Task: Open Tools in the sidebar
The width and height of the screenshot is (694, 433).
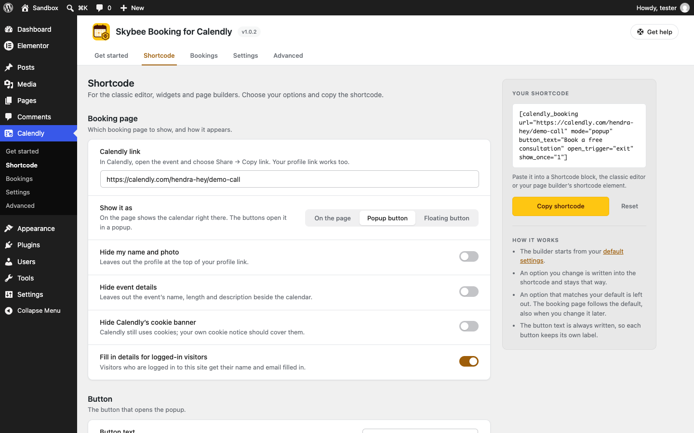Action: pyautogui.click(x=39, y=278)
